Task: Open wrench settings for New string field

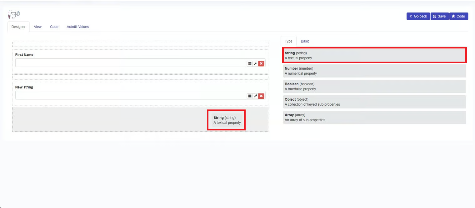Action: 255,96
